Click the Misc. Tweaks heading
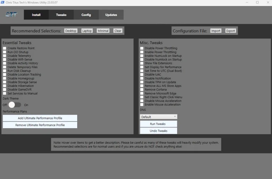This screenshot has height=179, width=272. point(151,43)
